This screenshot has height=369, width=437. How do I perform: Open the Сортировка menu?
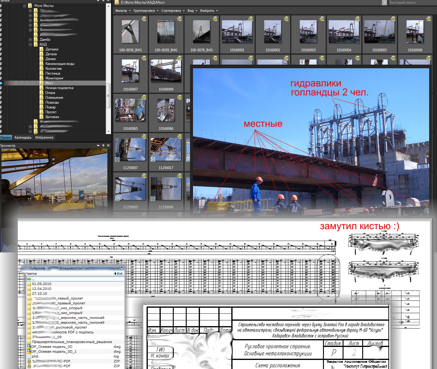173,11
